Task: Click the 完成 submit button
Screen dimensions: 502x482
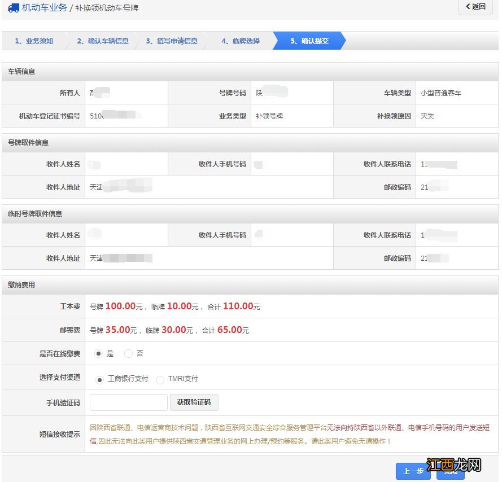Action: 451,471
